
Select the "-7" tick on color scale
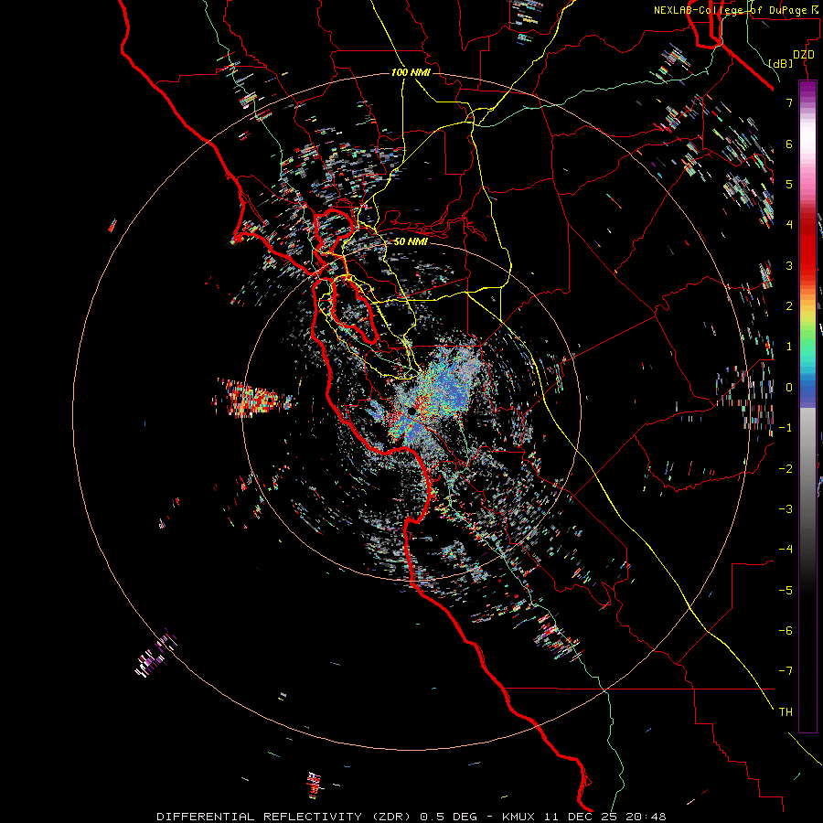(x=786, y=671)
